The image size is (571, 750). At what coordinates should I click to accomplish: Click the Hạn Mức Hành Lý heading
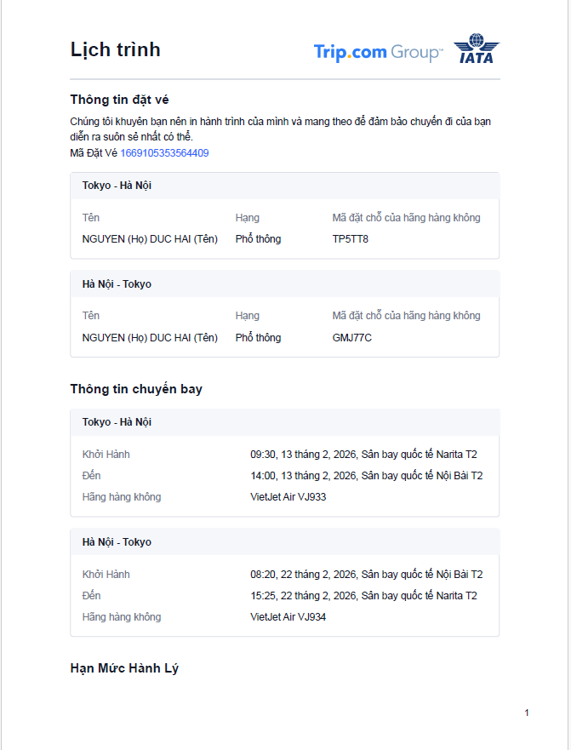(124, 668)
